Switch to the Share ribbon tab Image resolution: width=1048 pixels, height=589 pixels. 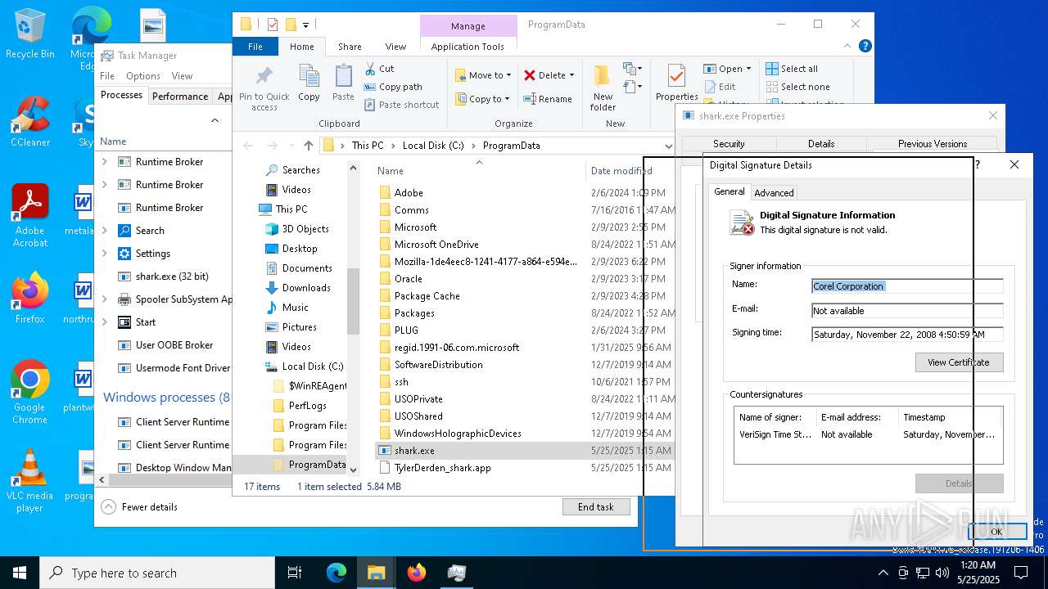[350, 47]
